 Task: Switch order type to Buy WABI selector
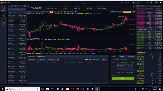tap(125, 62)
